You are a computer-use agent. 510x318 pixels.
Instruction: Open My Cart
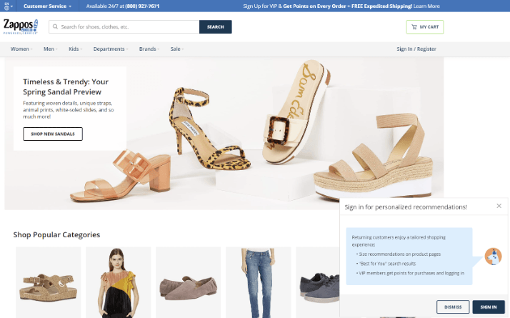click(425, 27)
